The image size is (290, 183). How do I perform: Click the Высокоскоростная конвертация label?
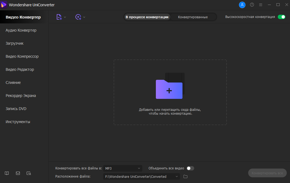250,17
